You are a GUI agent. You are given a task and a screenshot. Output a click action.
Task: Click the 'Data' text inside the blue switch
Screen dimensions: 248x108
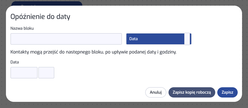pos(133,39)
